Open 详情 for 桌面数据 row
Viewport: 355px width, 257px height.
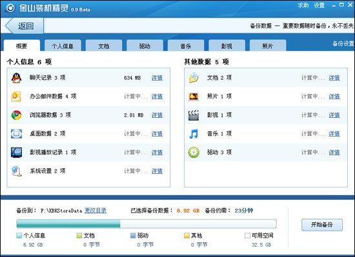(x=157, y=134)
